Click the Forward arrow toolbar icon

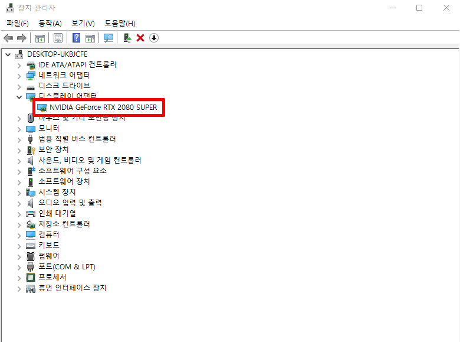[x=22, y=38]
